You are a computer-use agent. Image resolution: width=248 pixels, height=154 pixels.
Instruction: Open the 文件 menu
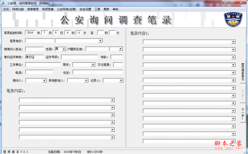tap(6, 9)
